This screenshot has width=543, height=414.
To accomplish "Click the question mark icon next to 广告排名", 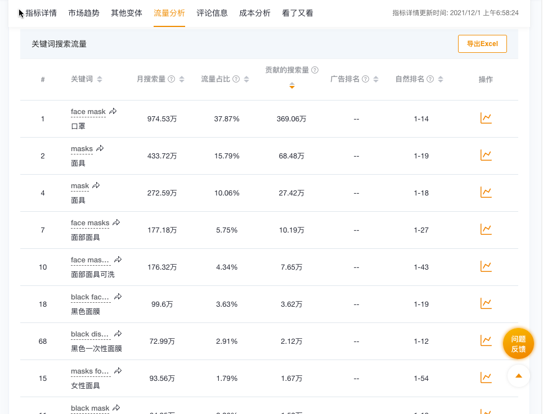I will [x=366, y=79].
